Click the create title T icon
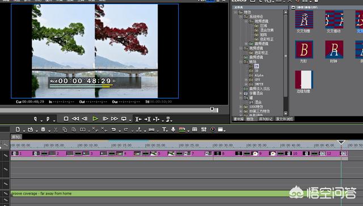363x206 pixels. click(164, 129)
